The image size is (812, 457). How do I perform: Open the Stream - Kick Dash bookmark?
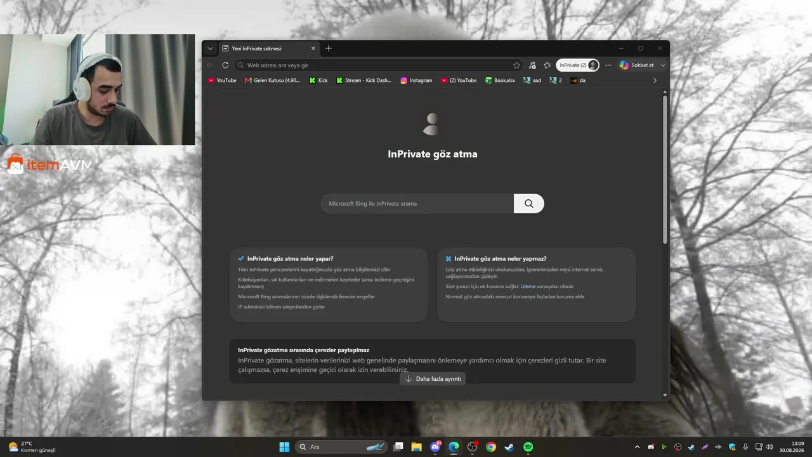(x=364, y=81)
